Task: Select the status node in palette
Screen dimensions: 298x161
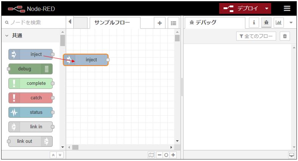Action: tap(31, 113)
